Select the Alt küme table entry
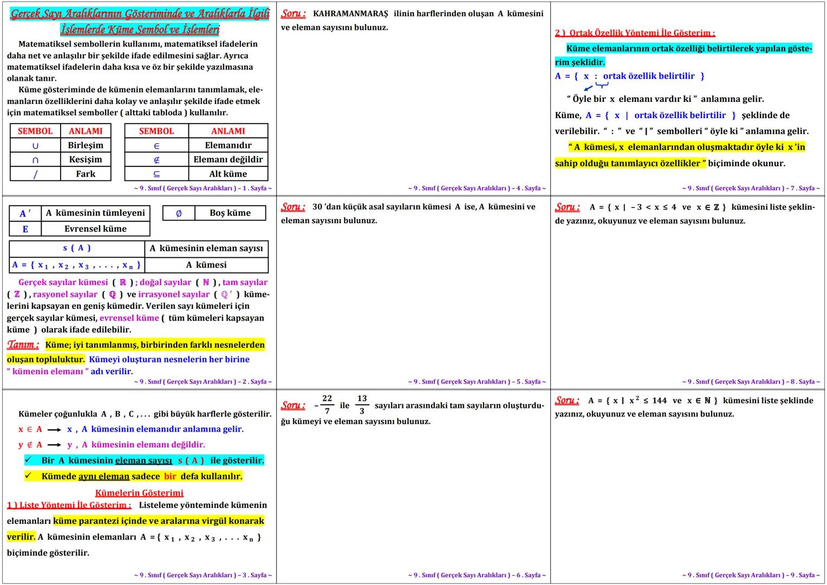827x585 pixels. pos(227,174)
